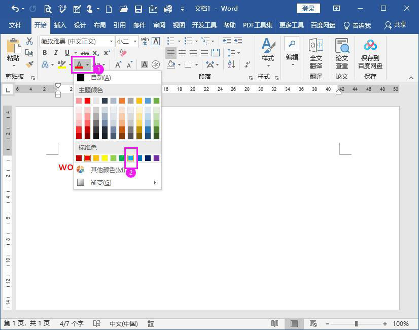Open the font size dropdown 小二
Viewport: 419px width, 330px height.
pyautogui.click(x=135, y=41)
